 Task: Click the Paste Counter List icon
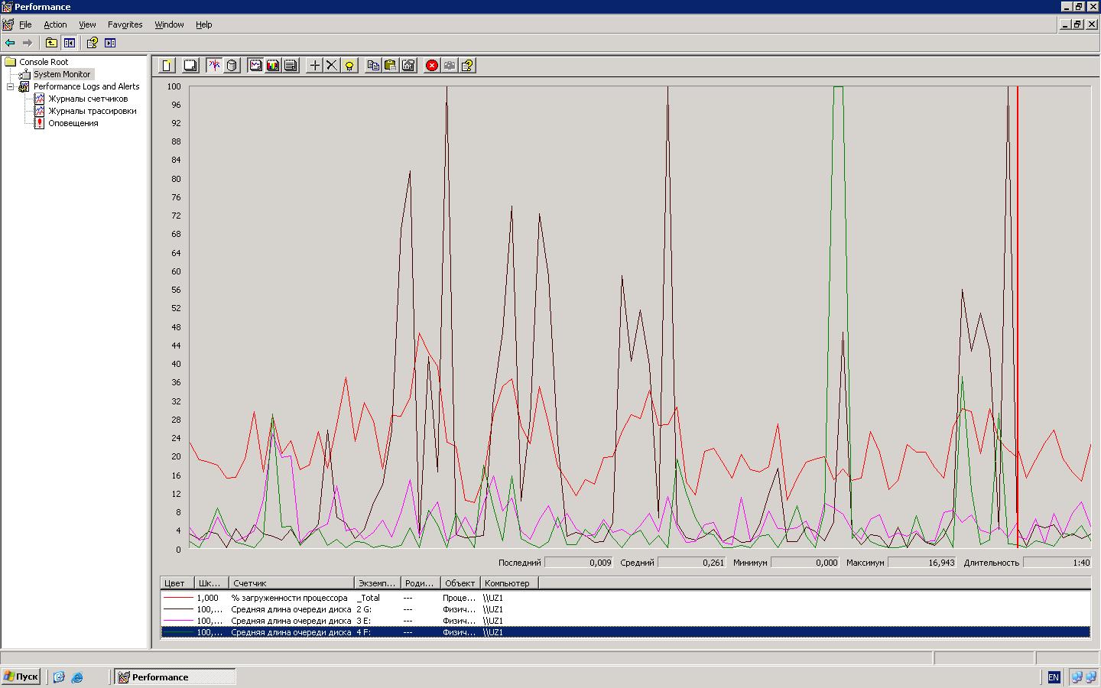391,66
